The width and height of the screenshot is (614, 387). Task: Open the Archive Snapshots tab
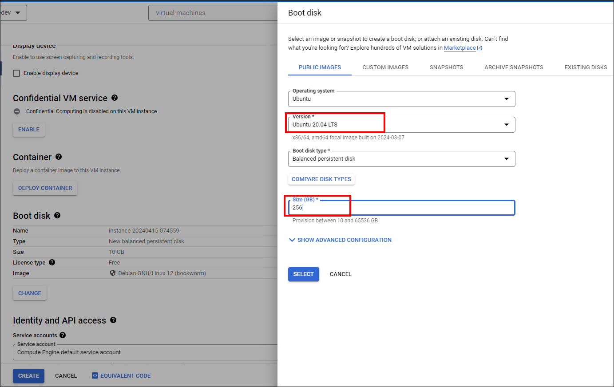pos(514,67)
